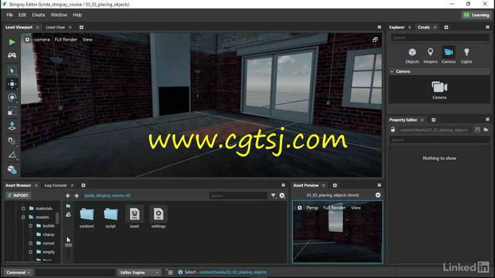Open the content folder thumbnail

point(87,217)
